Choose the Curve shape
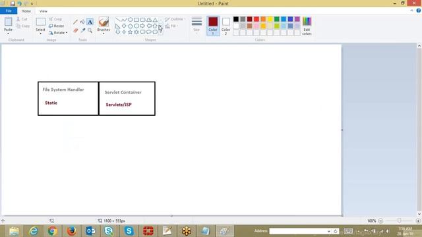The image size is (422, 237). (124, 20)
